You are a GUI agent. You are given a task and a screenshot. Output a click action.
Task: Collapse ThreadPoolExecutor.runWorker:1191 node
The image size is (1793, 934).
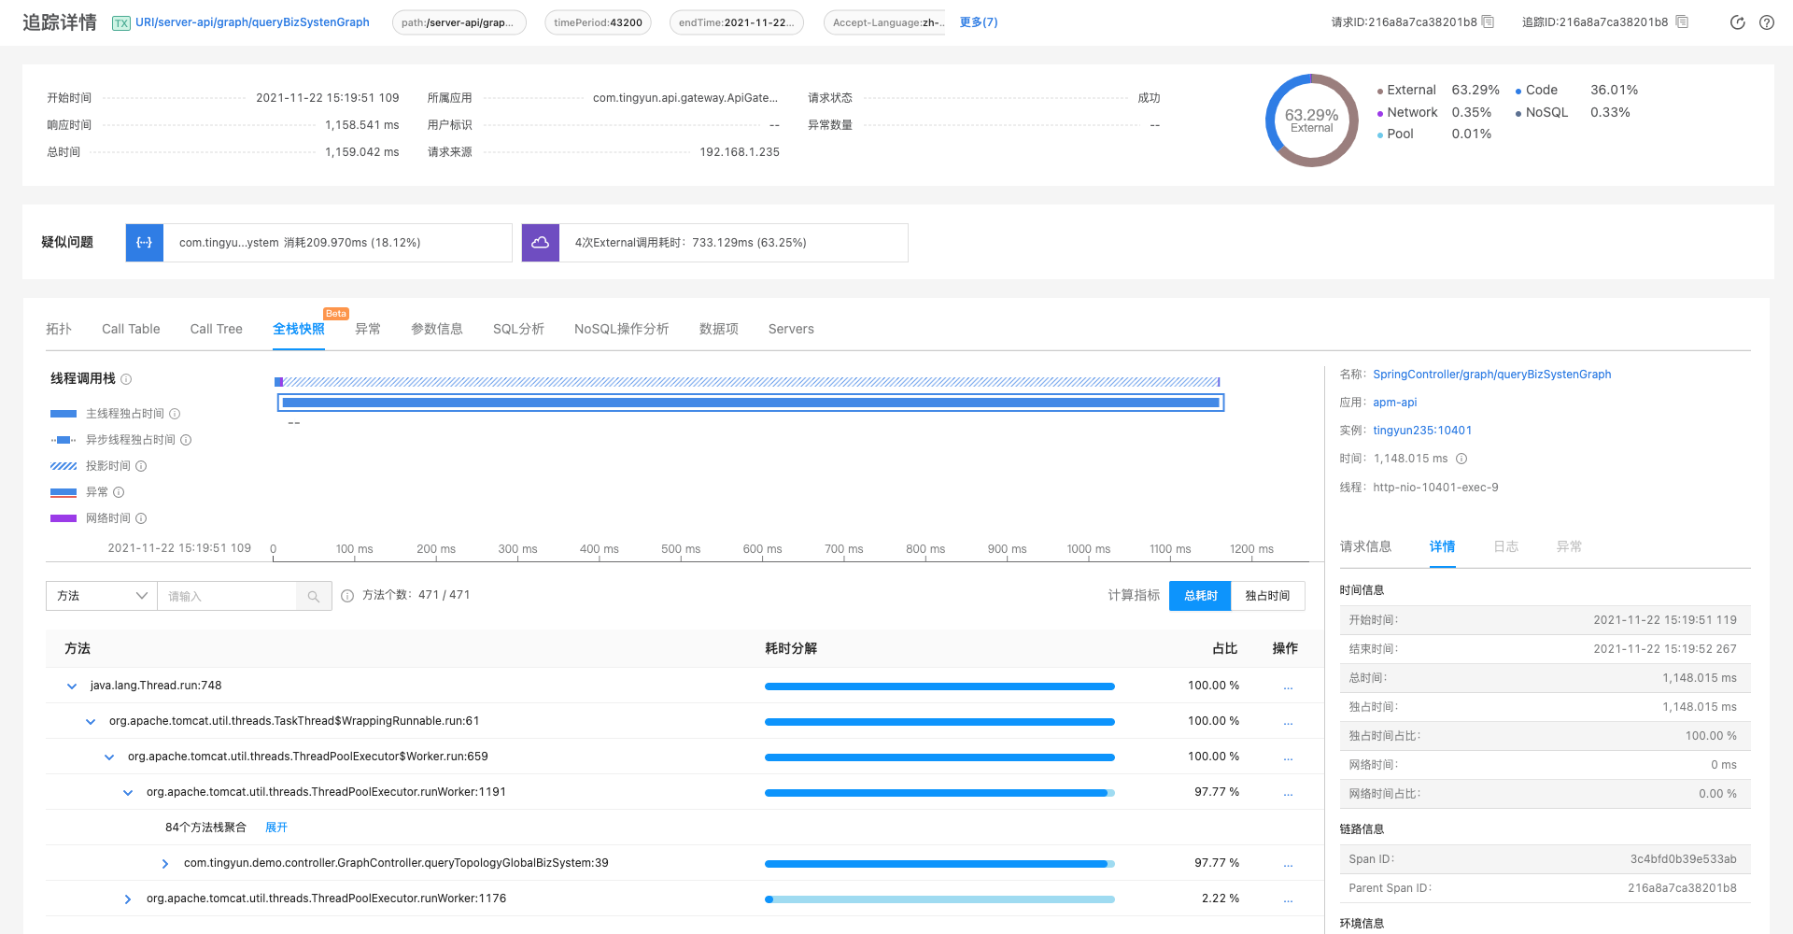click(x=128, y=793)
